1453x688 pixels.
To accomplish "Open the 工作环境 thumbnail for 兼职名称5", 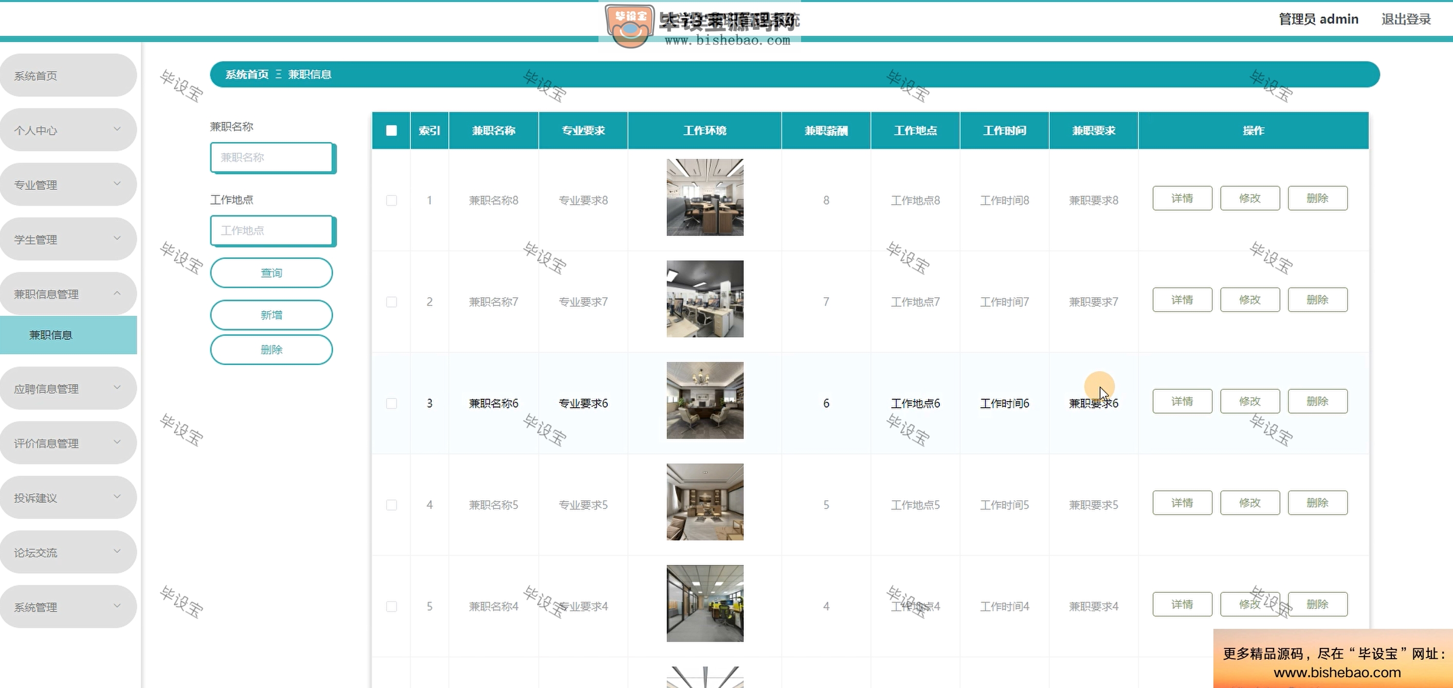I will coord(705,502).
